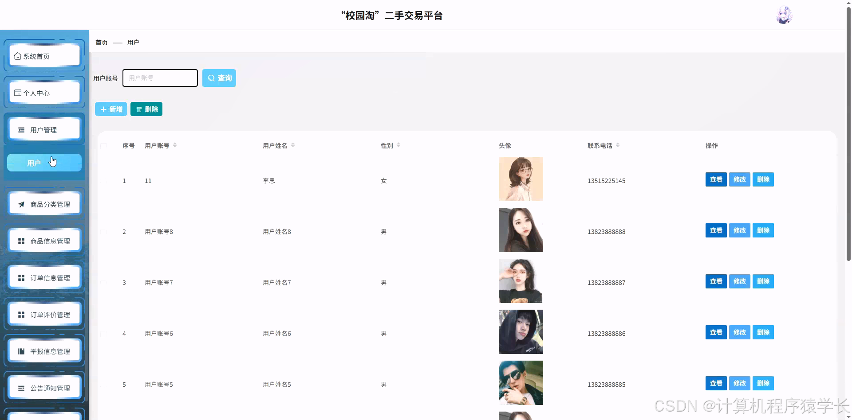Click the 商品信息管理 grid icon

(21, 241)
